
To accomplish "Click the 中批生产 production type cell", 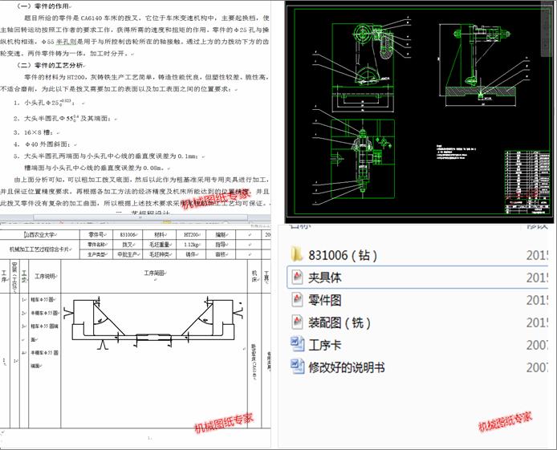I will [128, 254].
